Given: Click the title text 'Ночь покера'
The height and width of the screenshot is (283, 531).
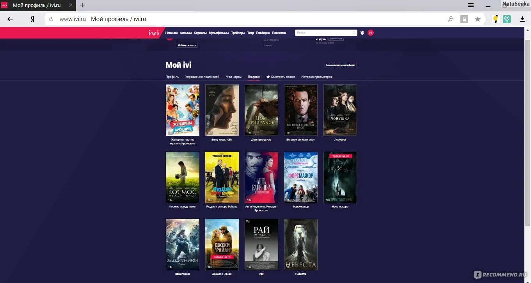Looking at the screenshot, I should (340, 207).
